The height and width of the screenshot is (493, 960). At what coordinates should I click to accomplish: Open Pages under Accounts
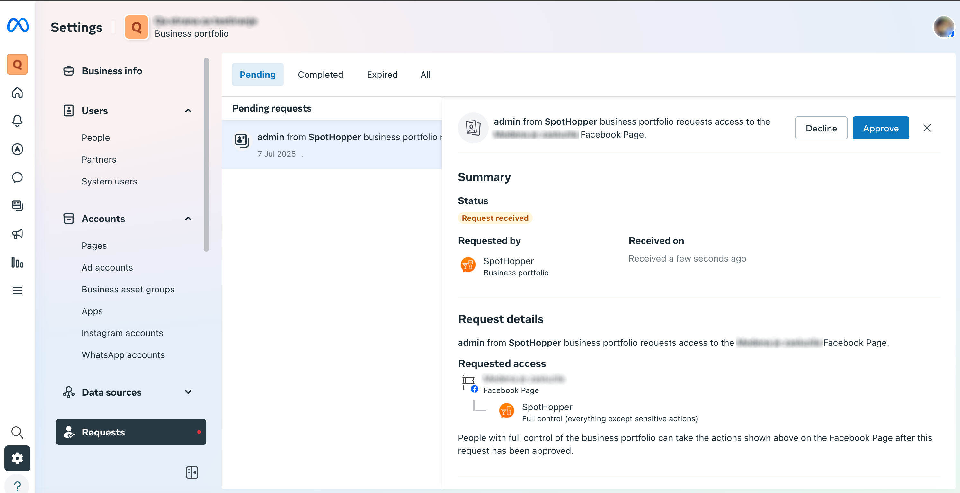[x=94, y=246]
